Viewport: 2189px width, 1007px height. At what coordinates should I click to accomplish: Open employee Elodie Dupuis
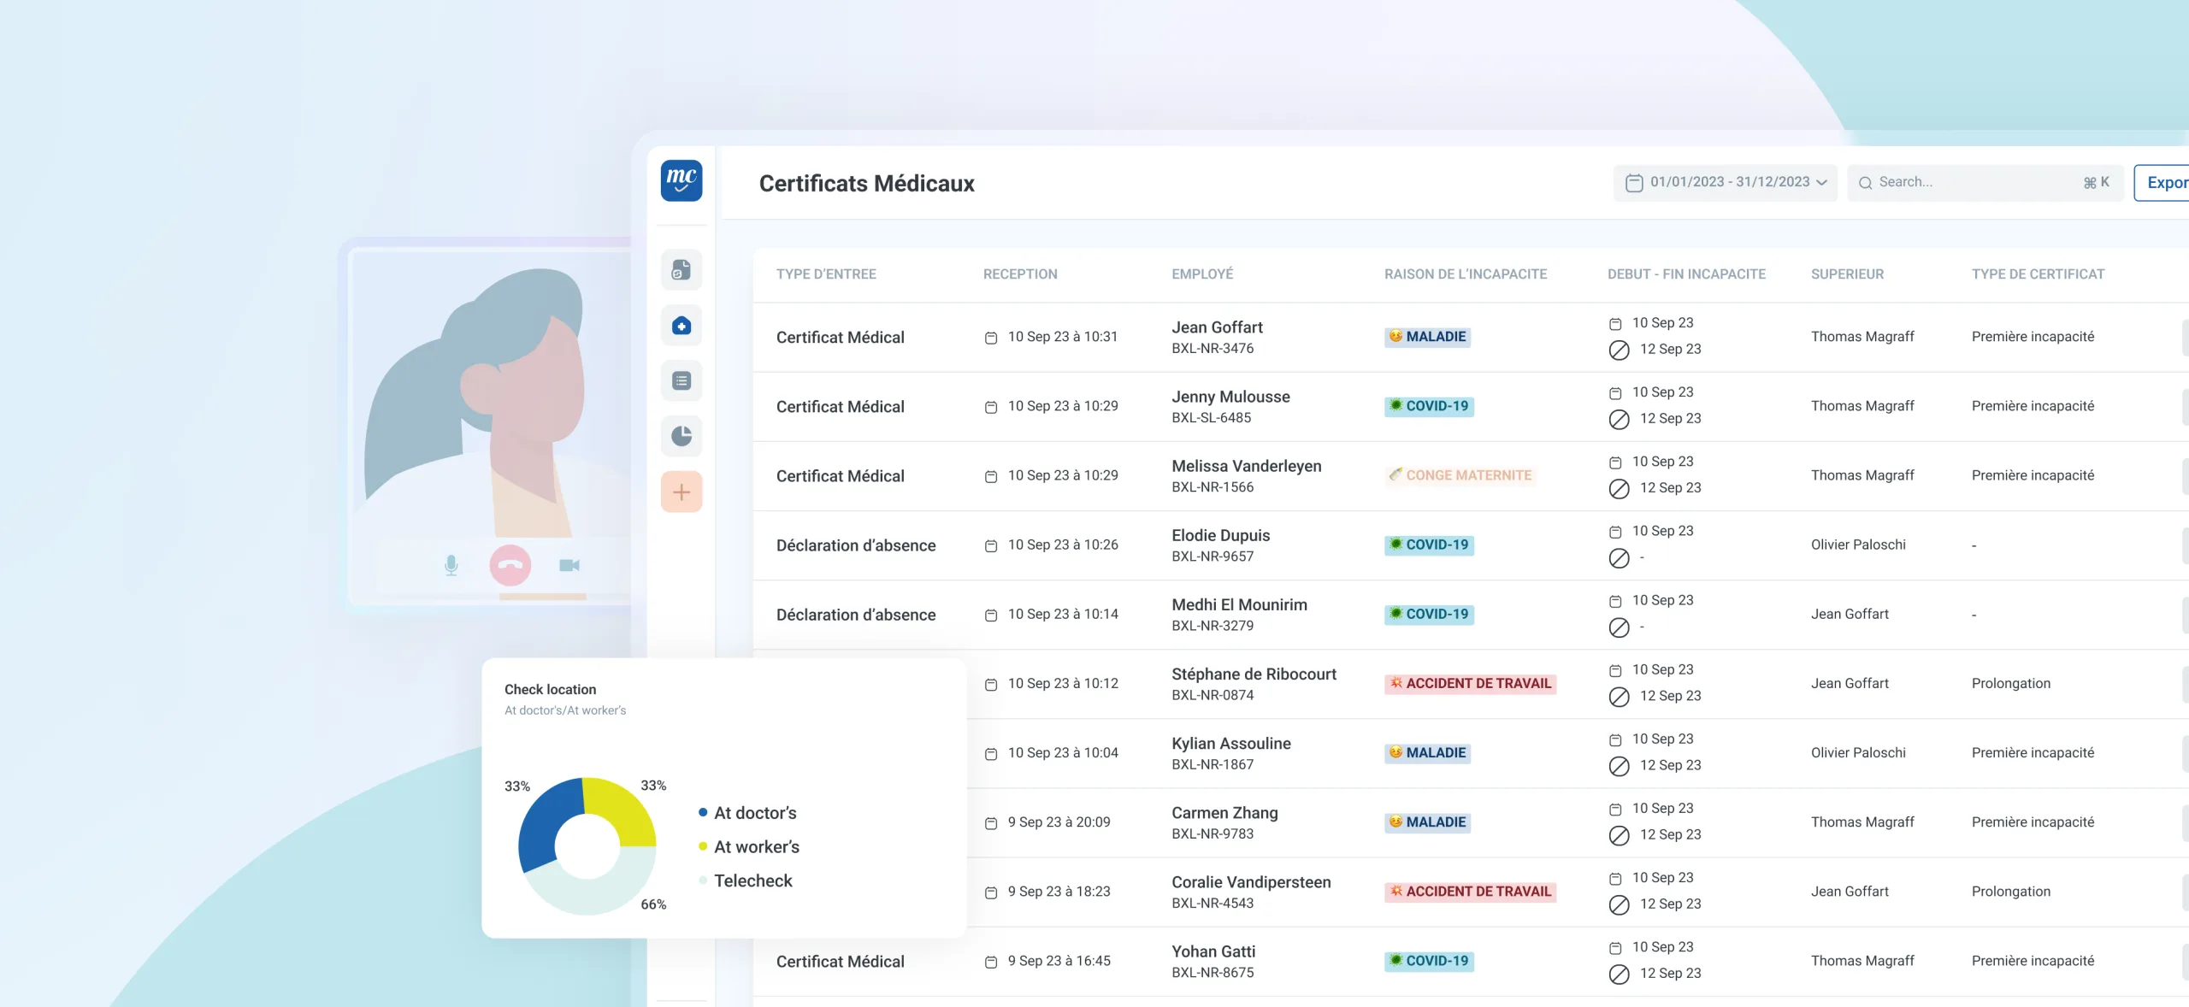(x=1220, y=535)
